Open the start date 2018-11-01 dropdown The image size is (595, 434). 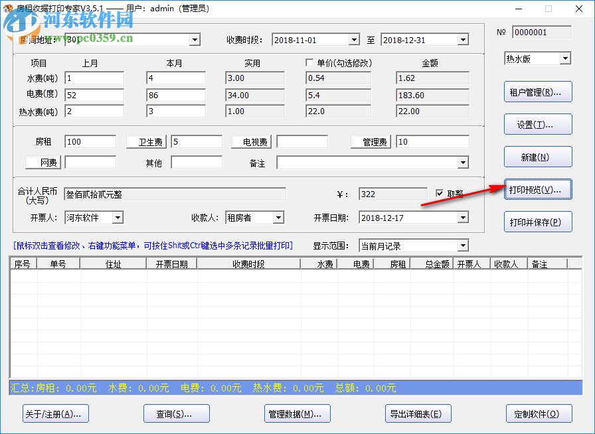click(354, 39)
